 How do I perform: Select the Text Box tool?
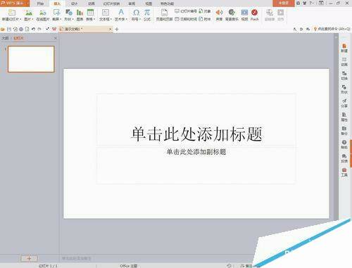pos(106,13)
